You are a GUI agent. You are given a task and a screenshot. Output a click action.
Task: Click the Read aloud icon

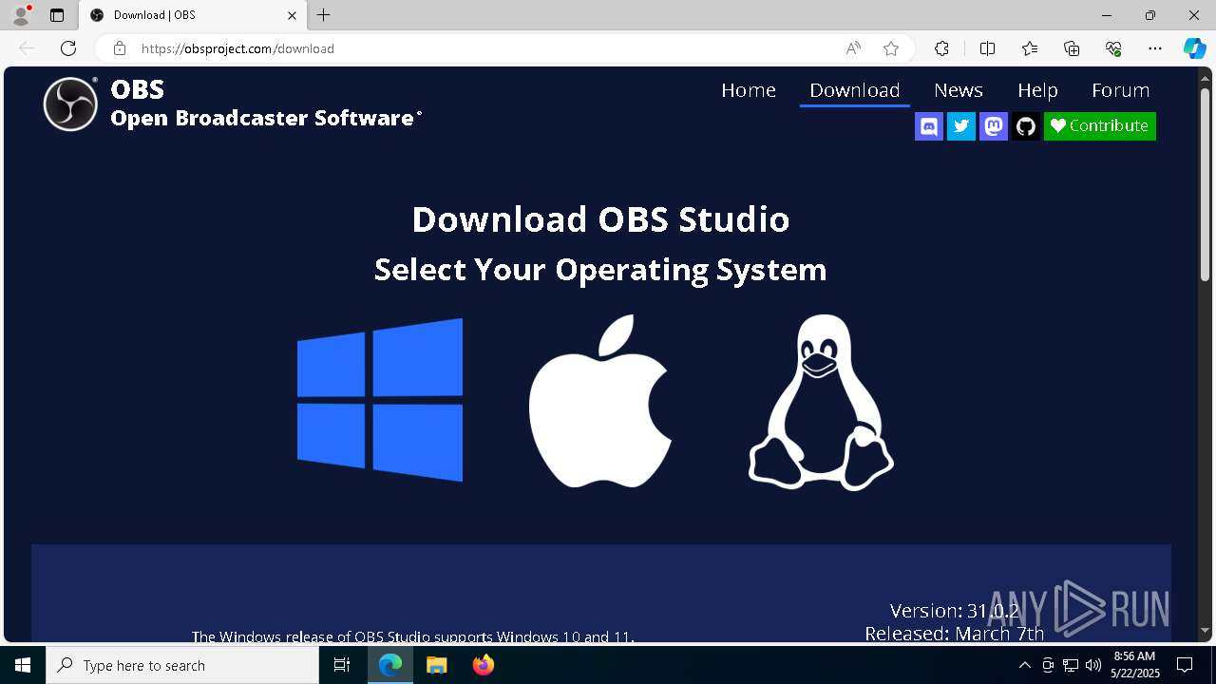click(x=853, y=48)
